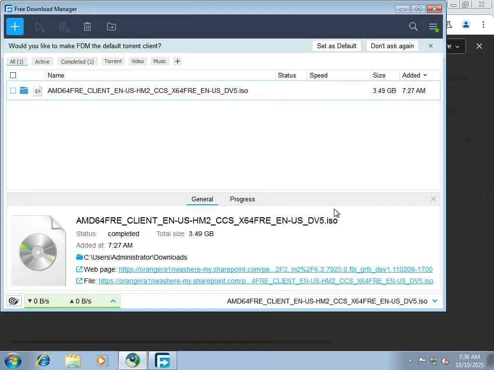Select the AMD64FRE ISO file name in list
The image size is (494, 370).
click(148, 91)
